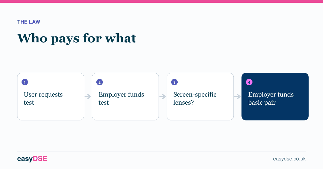
Task: Click the pink bar at top
Action: click(x=161, y=1)
